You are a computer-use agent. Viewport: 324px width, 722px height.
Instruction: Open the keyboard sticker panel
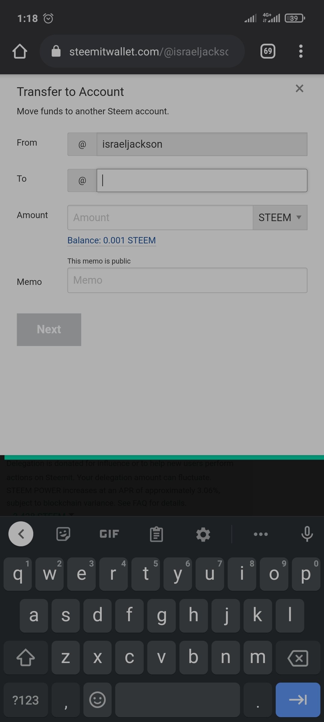pyautogui.click(x=63, y=534)
